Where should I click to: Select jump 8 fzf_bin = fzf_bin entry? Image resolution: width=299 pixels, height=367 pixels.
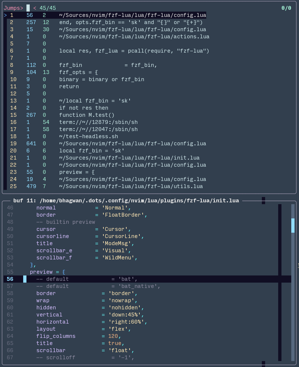tap(84, 65)
